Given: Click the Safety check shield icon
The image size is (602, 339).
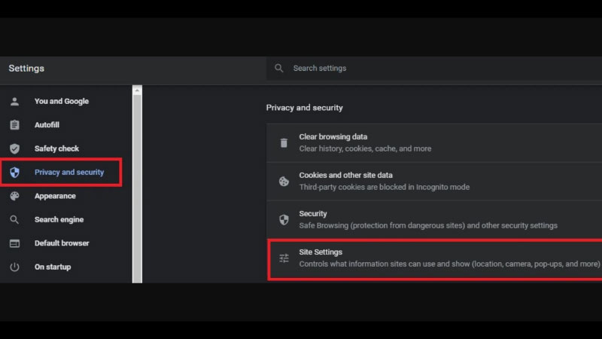Looking at the screenshot, I should (x=14, y=149).
